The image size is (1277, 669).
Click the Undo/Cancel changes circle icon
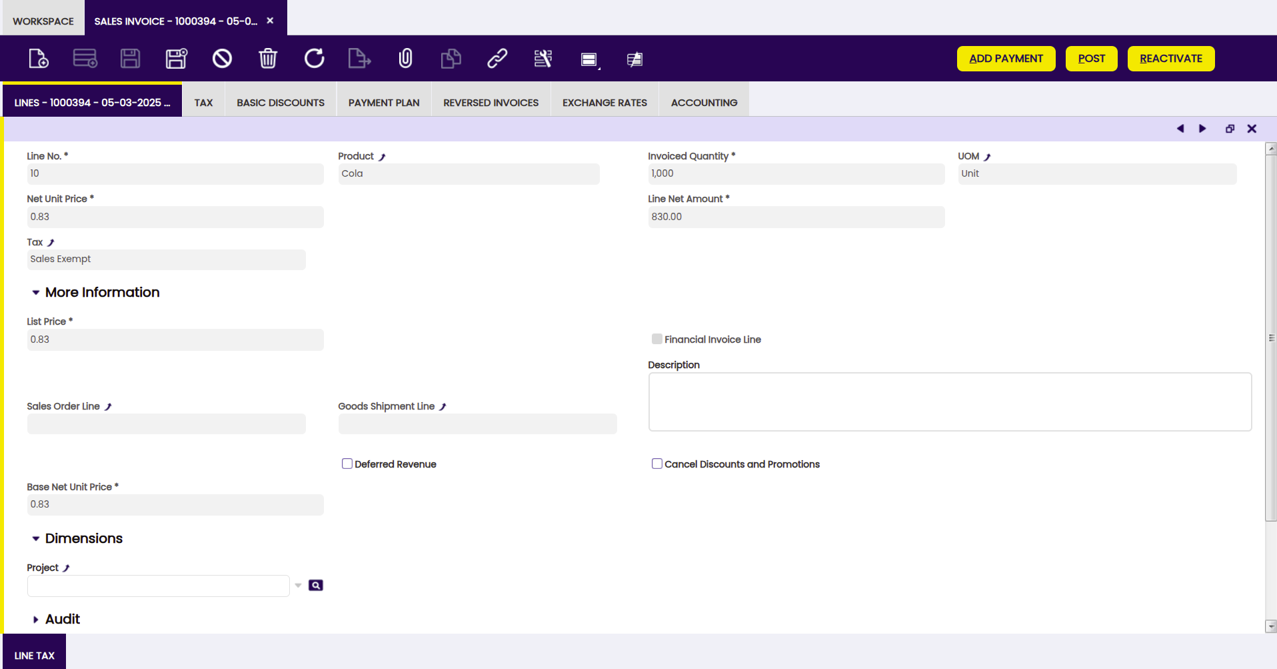pos(222,59)
